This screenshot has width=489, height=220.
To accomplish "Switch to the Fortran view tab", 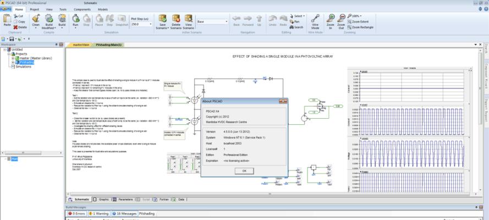I will (x=162, y=200).
